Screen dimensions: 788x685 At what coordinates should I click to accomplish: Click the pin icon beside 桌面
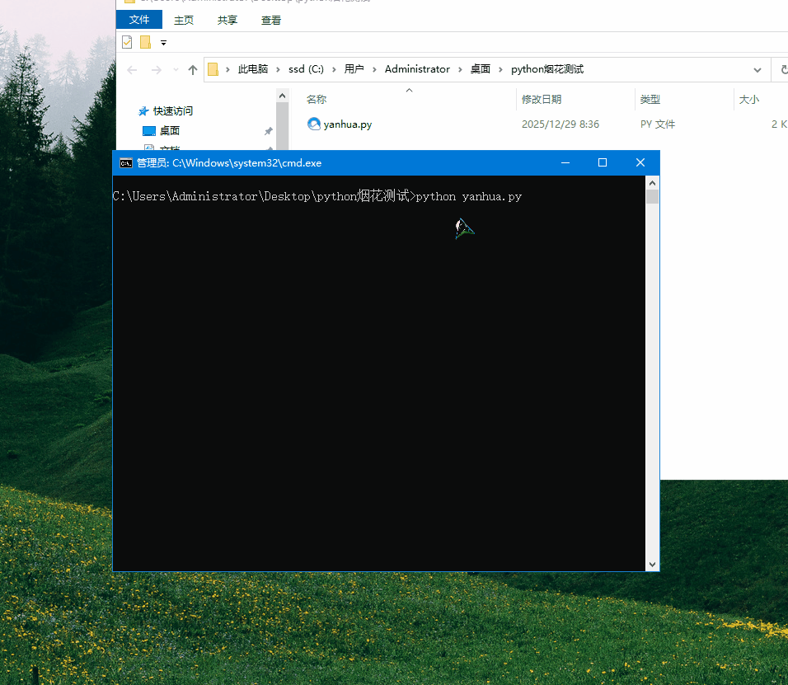pyautogui.click(x=269, y=131)
